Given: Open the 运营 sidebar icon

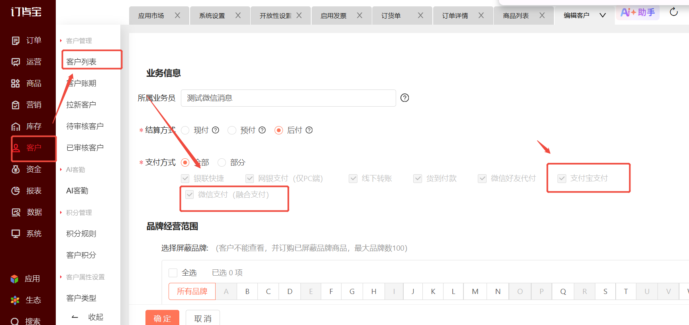Looking at the screenshot, I should point(16,62).
